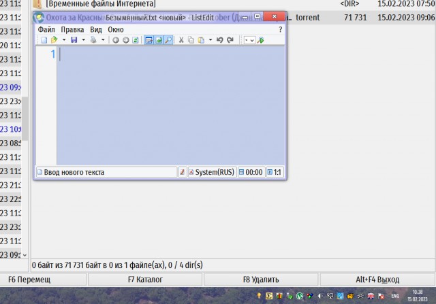Click status text Ввод нового текста

tap(74, 173)
